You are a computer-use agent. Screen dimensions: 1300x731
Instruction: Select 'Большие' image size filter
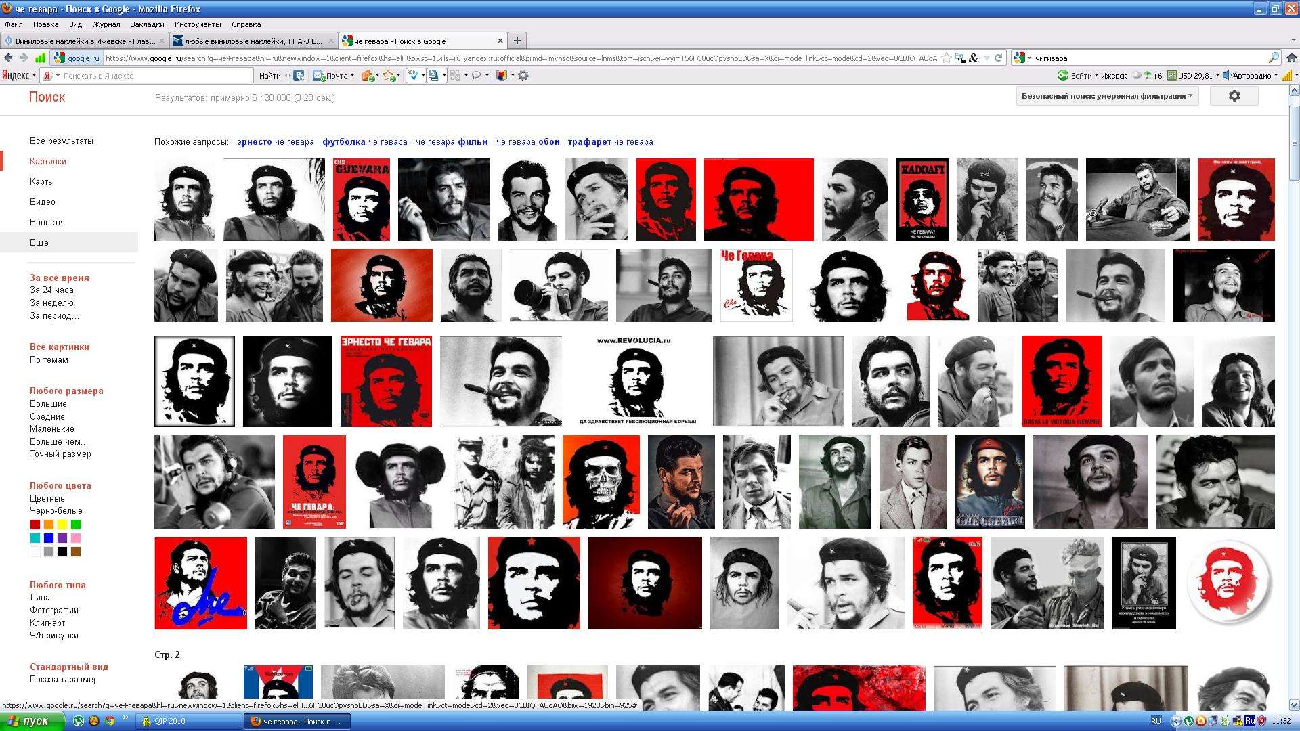point(48,404)
